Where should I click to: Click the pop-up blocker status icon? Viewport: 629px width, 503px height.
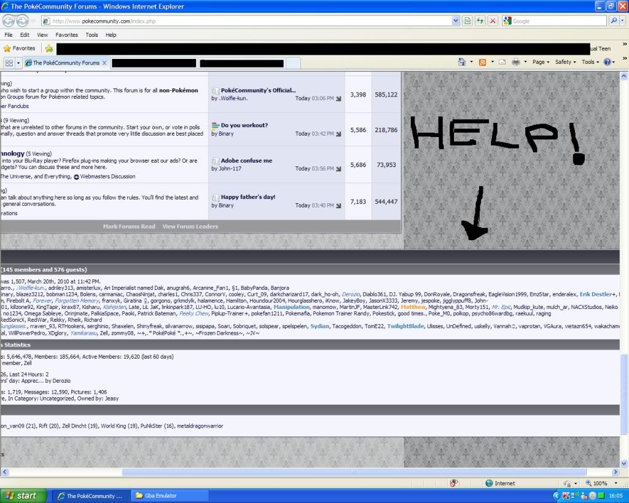tap(454, 483)
